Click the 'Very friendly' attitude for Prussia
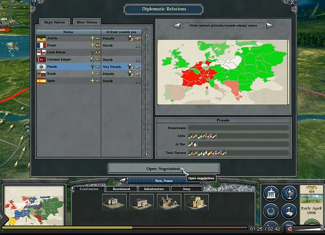 click(x=112, y=67)
